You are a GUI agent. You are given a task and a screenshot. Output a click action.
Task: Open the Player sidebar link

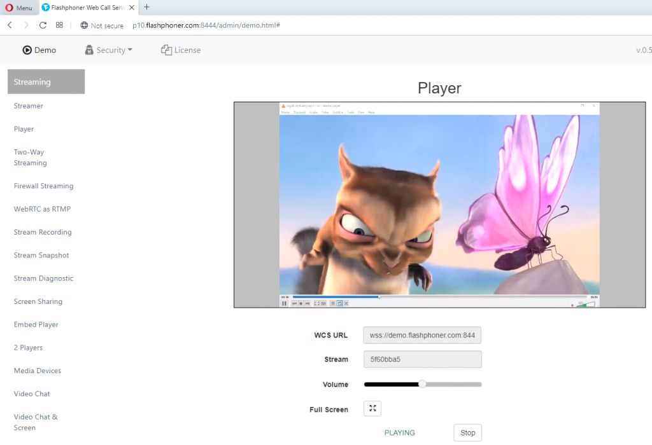pos(24,129)
